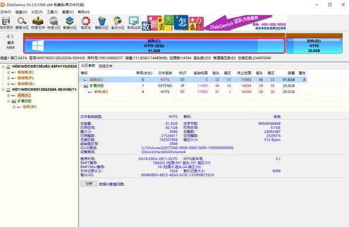Select 系统(C:) in the disk tree
349x227 pixels.
click(24, 95)
